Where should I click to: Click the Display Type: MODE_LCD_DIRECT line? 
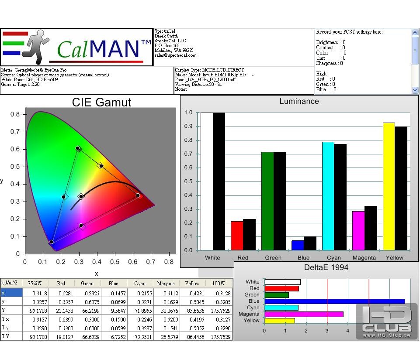(x=209, y=70)
